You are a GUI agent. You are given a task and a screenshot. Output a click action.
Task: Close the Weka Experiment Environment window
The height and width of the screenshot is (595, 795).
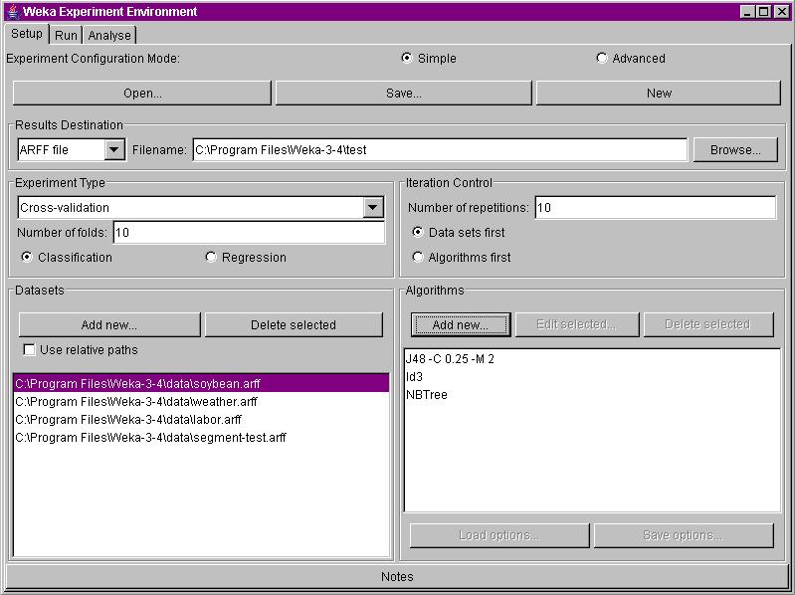pyautogui.click(x=782, y=12)
